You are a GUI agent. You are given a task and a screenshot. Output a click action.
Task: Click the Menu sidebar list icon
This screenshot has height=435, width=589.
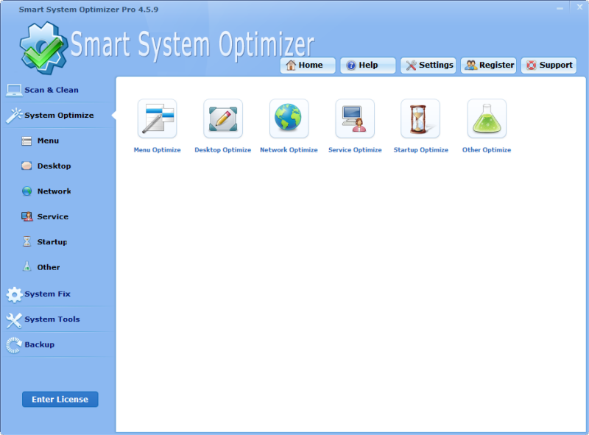pos(27,141)
